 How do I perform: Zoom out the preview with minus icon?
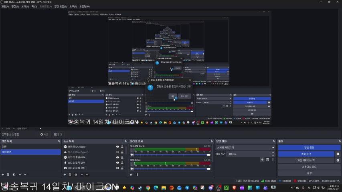pyautogui.click(x=2, y=128)
